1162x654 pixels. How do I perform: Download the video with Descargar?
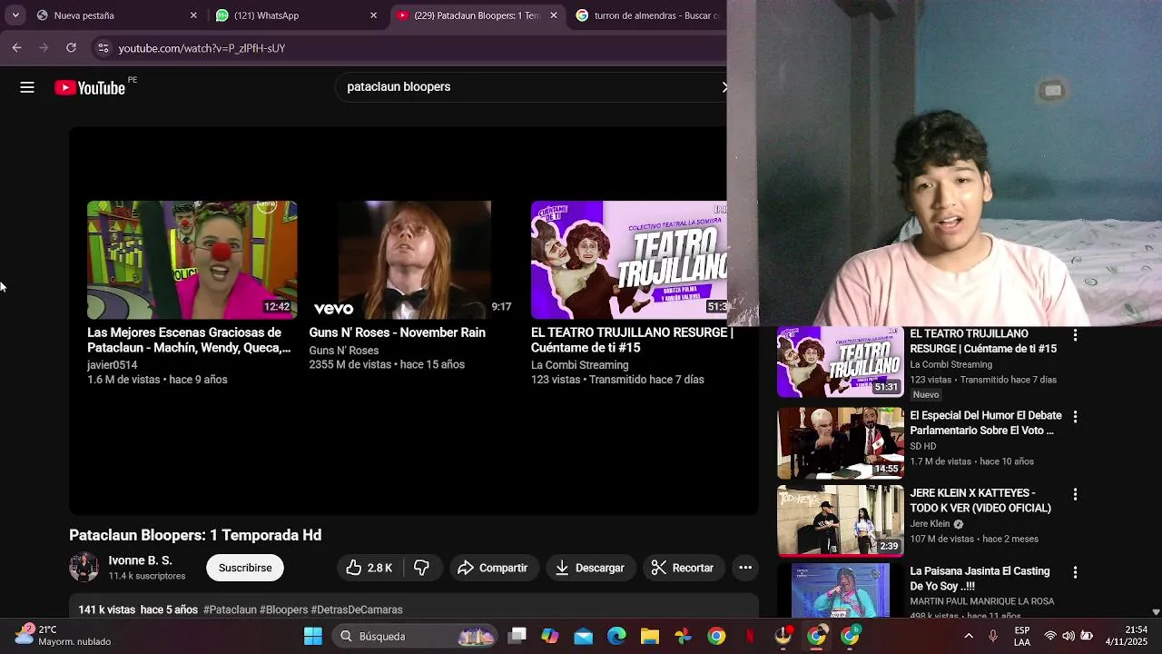[590, 568]
